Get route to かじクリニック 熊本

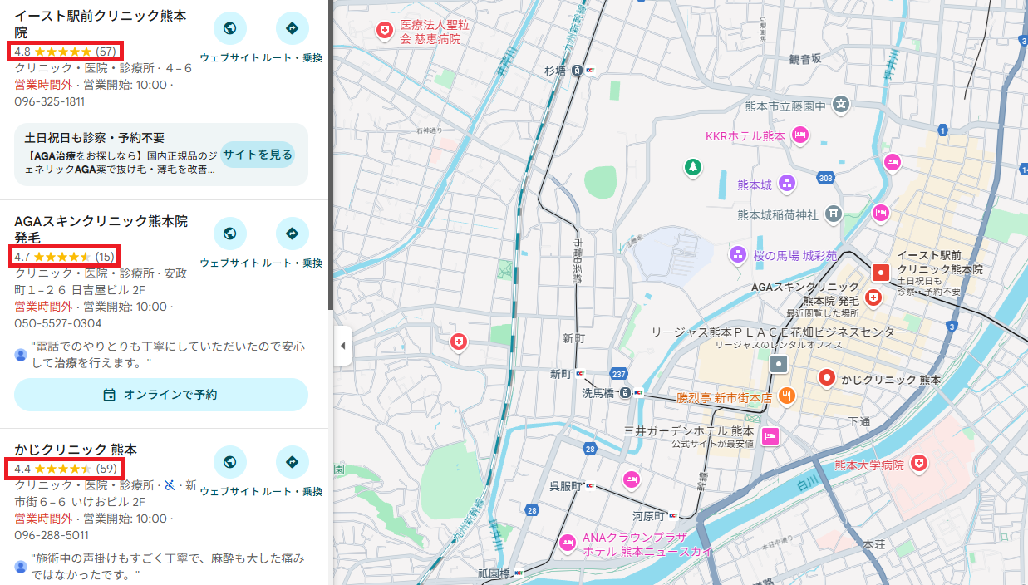tap(293, 462)
